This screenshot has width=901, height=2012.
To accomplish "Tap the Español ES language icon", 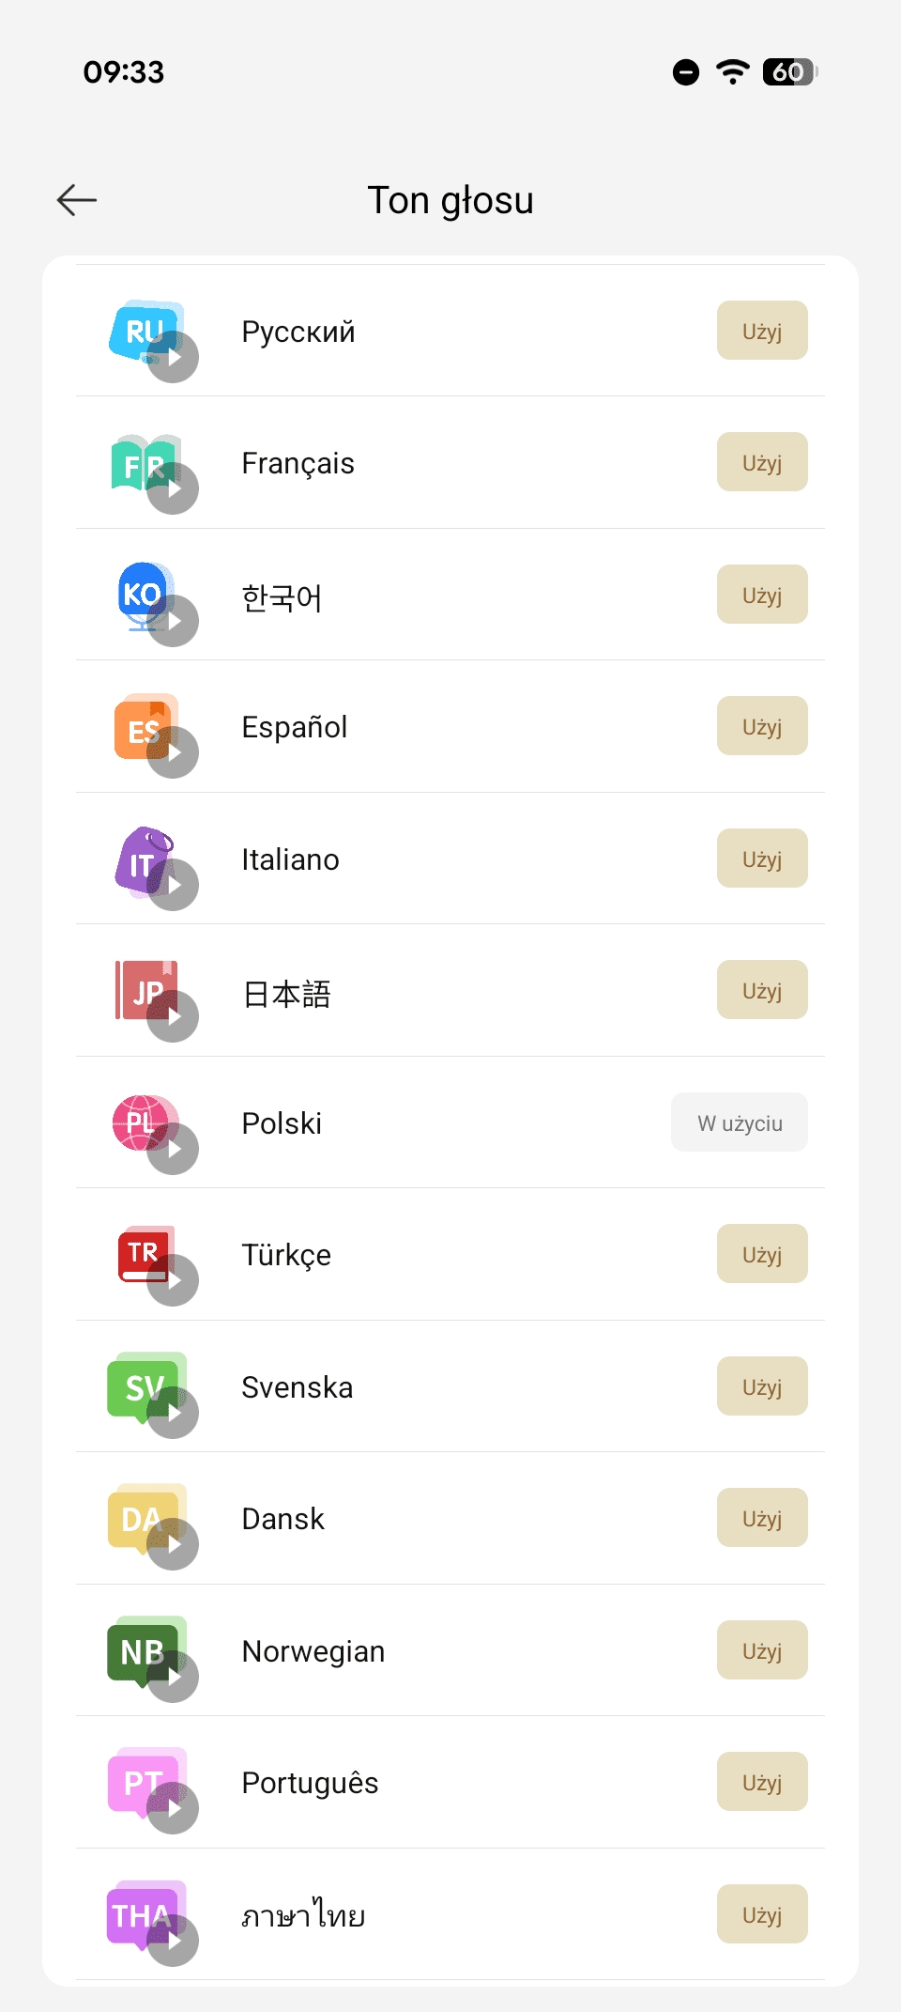I will [x=143, y=727].
